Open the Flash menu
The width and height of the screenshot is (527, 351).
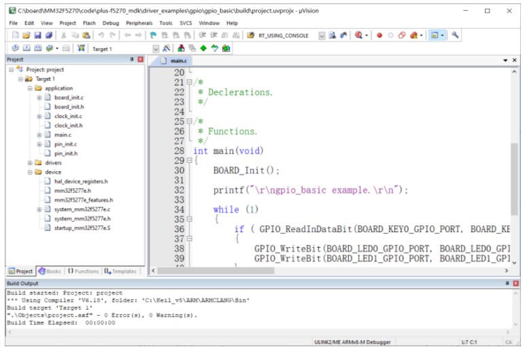click(x=89, y=23)
